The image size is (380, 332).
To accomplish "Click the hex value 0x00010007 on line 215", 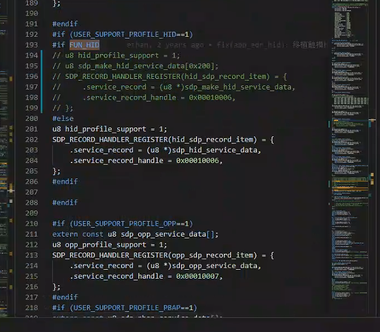I will coord(198,276).
